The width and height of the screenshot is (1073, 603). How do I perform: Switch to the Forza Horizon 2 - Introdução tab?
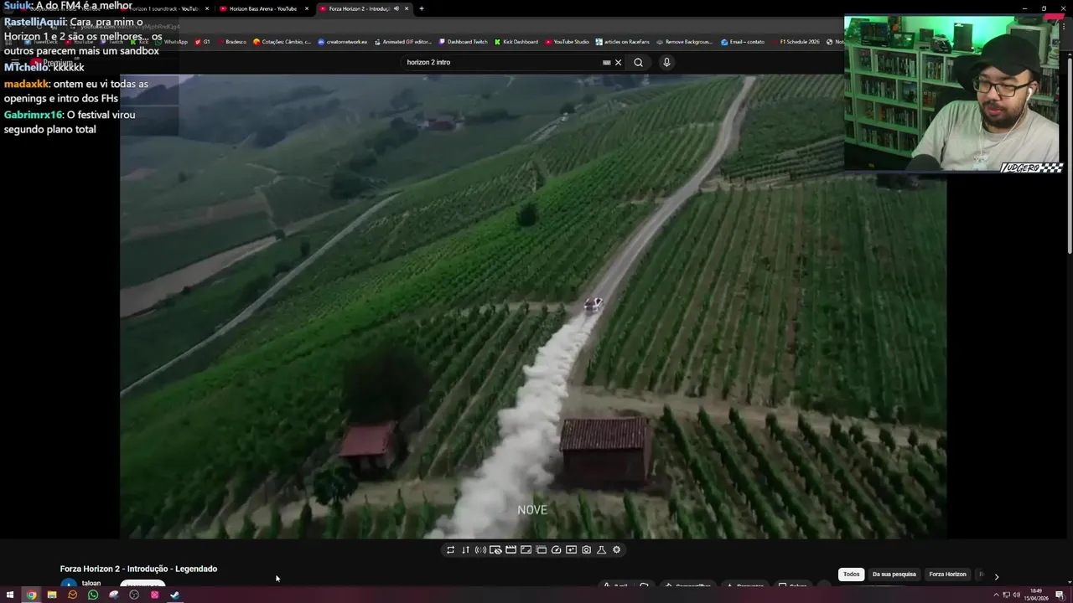(364, 8)
